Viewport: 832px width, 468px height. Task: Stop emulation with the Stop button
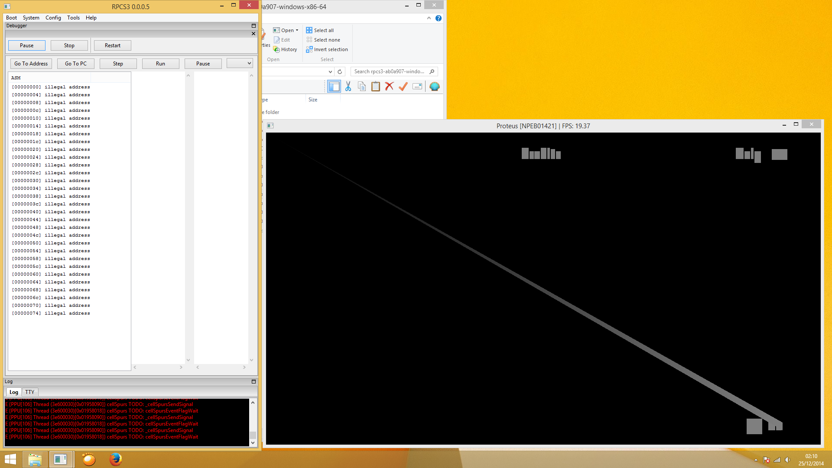(69, 45)
